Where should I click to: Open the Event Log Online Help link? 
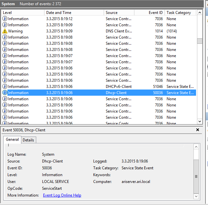coord(62,195)
